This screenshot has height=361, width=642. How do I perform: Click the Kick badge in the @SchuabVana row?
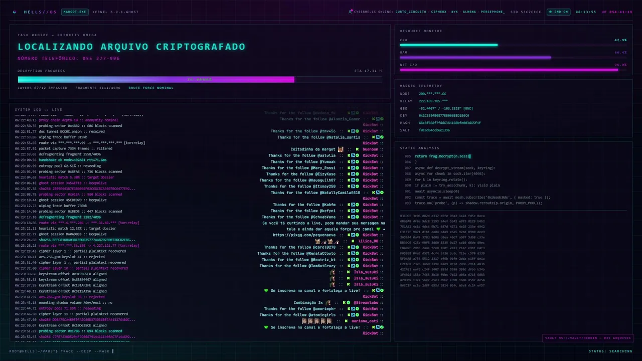click(349, 217)
